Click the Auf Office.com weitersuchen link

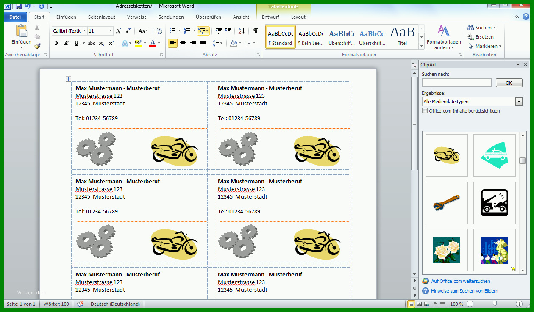461,281
